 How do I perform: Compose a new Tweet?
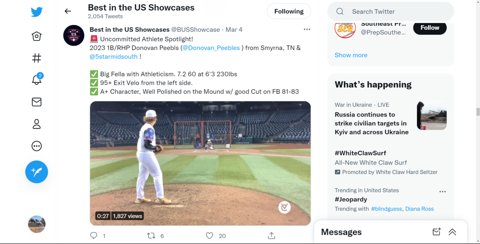point(36,172)
